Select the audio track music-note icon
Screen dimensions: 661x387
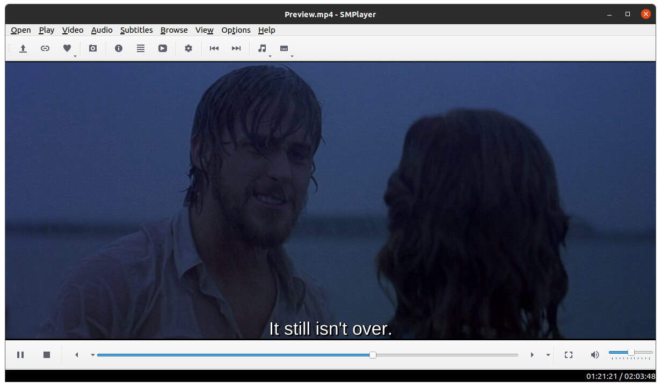tap(262, 48)
